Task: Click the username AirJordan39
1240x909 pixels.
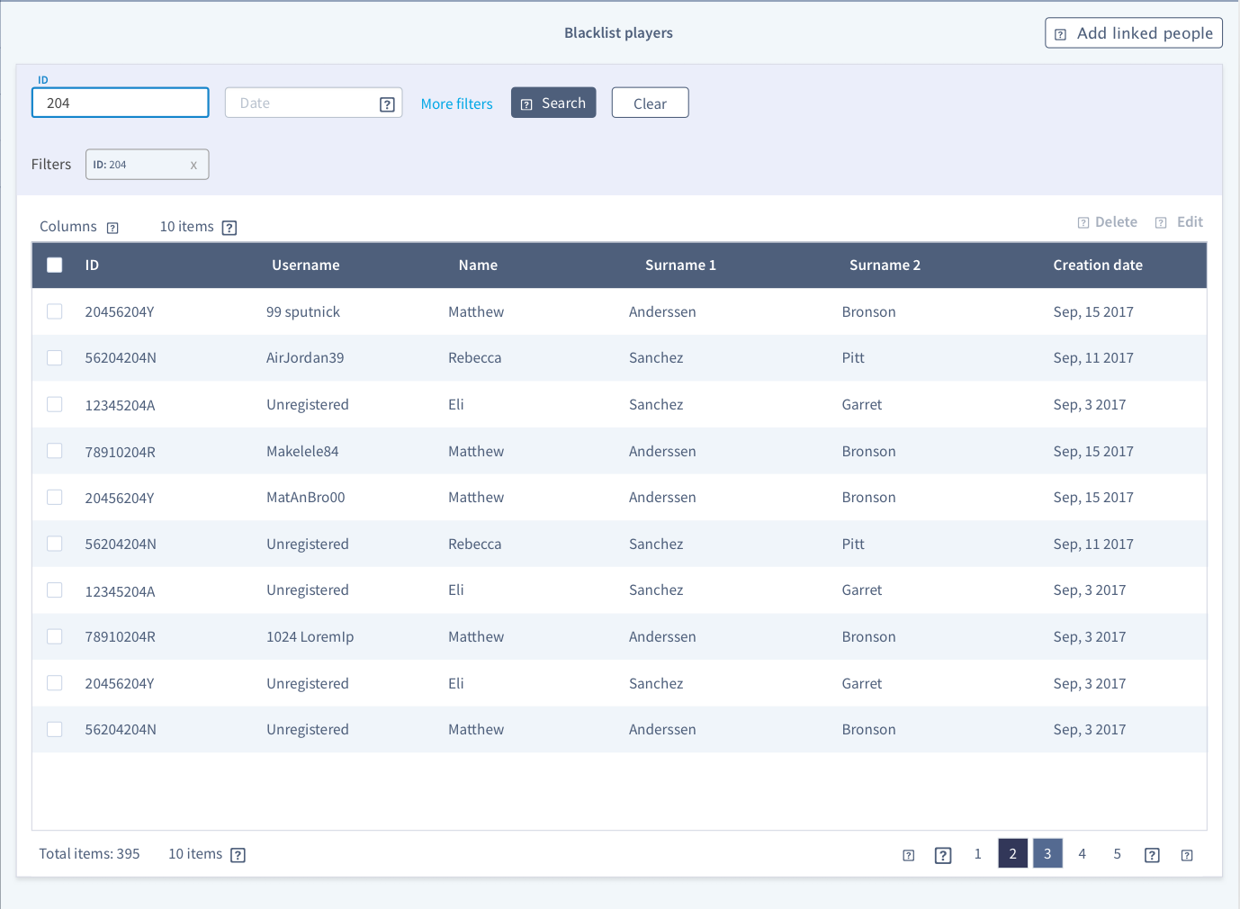Action: click(x=305, y=358)
